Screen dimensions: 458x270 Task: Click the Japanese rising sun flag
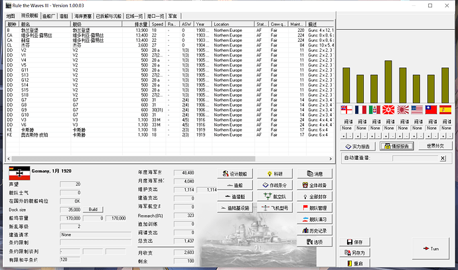pyautogui.click(x=402, y=109)
